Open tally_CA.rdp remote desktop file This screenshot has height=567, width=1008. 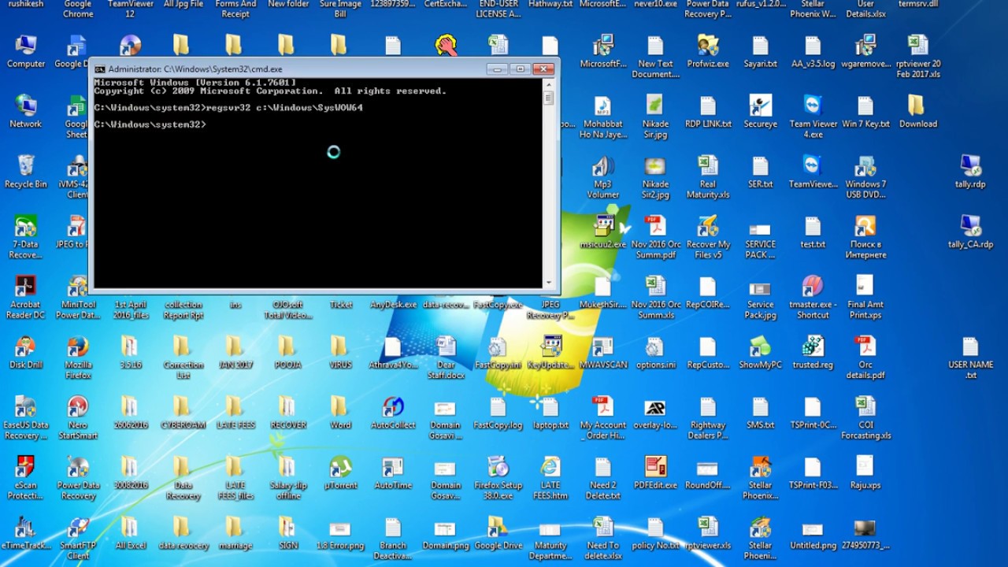pyautogui.click(x=970, y=232)
